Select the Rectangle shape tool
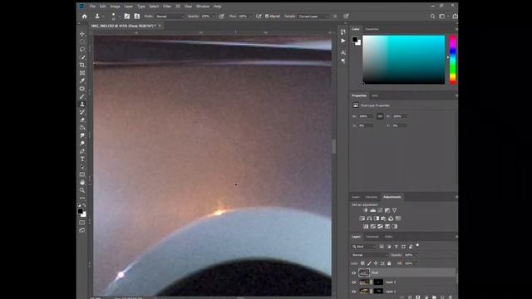Screen dimensions: 532x299 pyautogui.click(x=82, y=174)
